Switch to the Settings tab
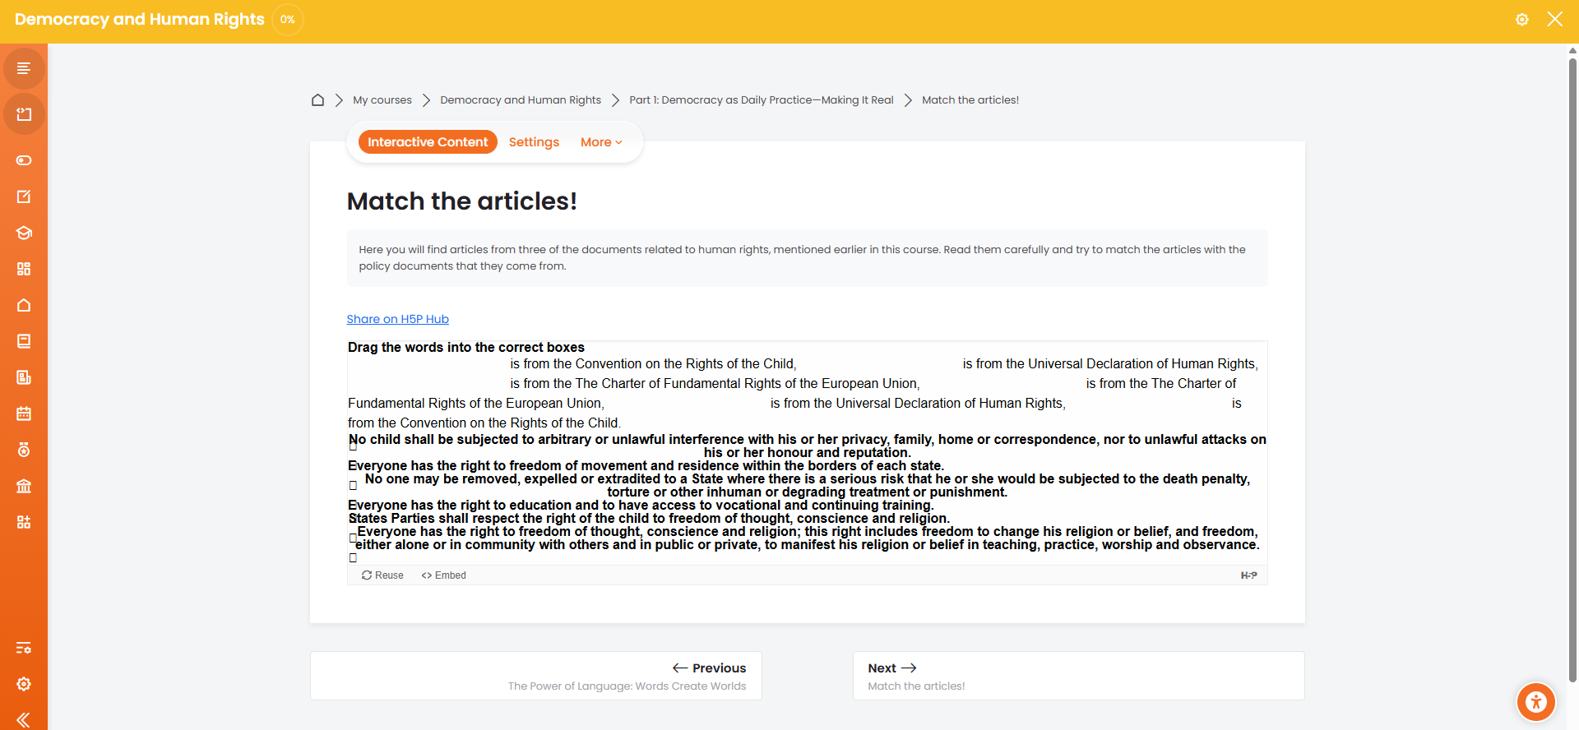Image resolution: width=1579 pixels, height=730 pixels. coord(534,142)
